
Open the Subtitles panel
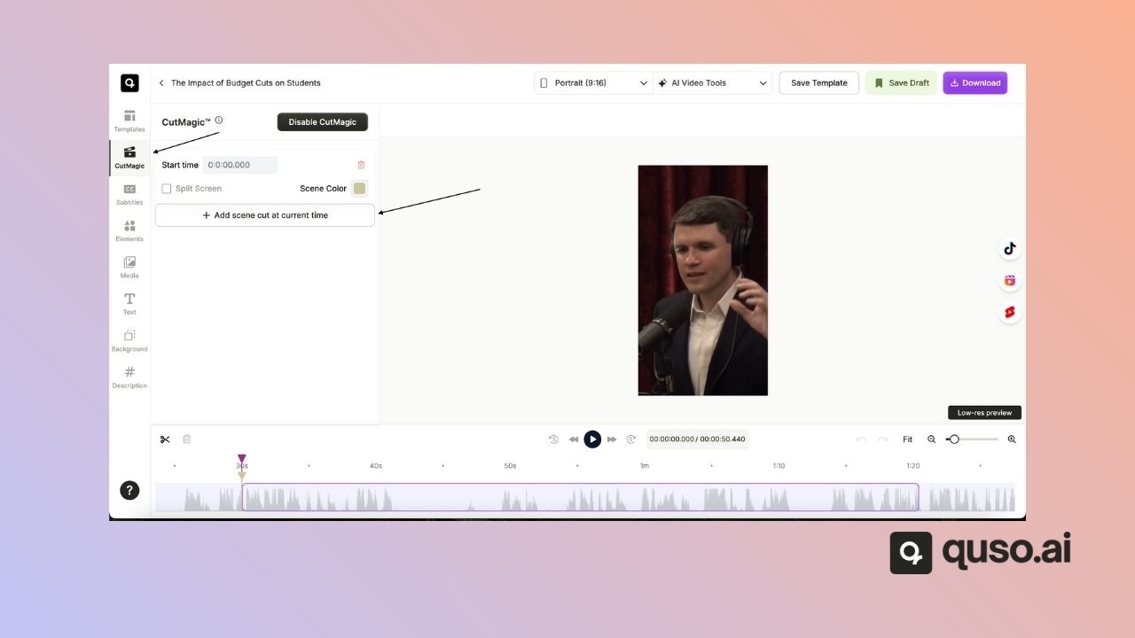coord(129,194)
